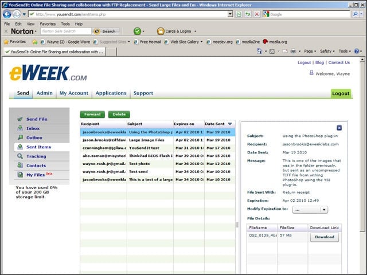
Task: Click the Norton Search button
Action: pyautogui.click(x=106, y=31)
